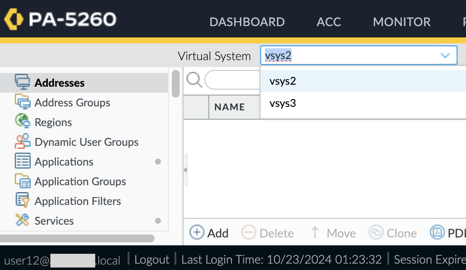The height and width of the screenshot is (270, 466).
Task: Click the Logout link
Action: 152,260
